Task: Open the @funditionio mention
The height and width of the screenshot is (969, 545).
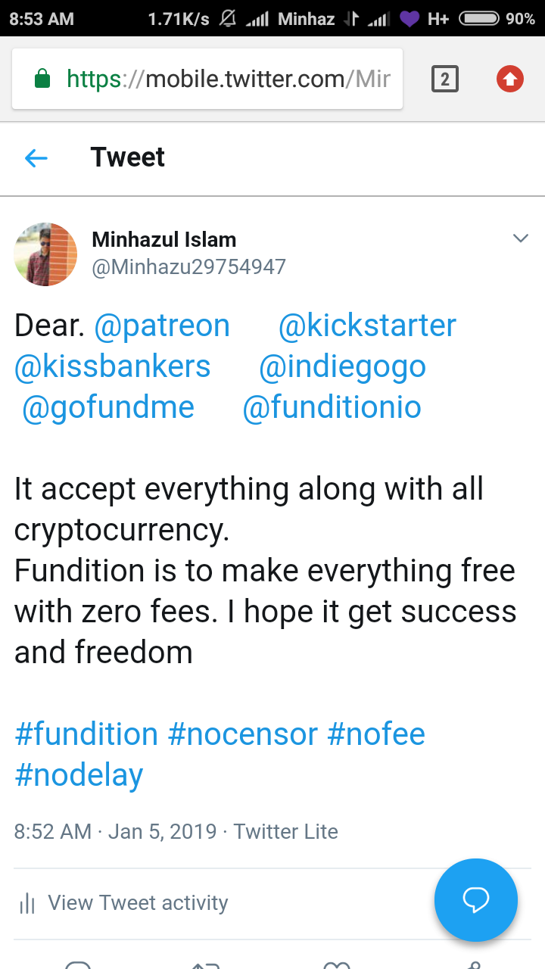Action: pos(332,407)
